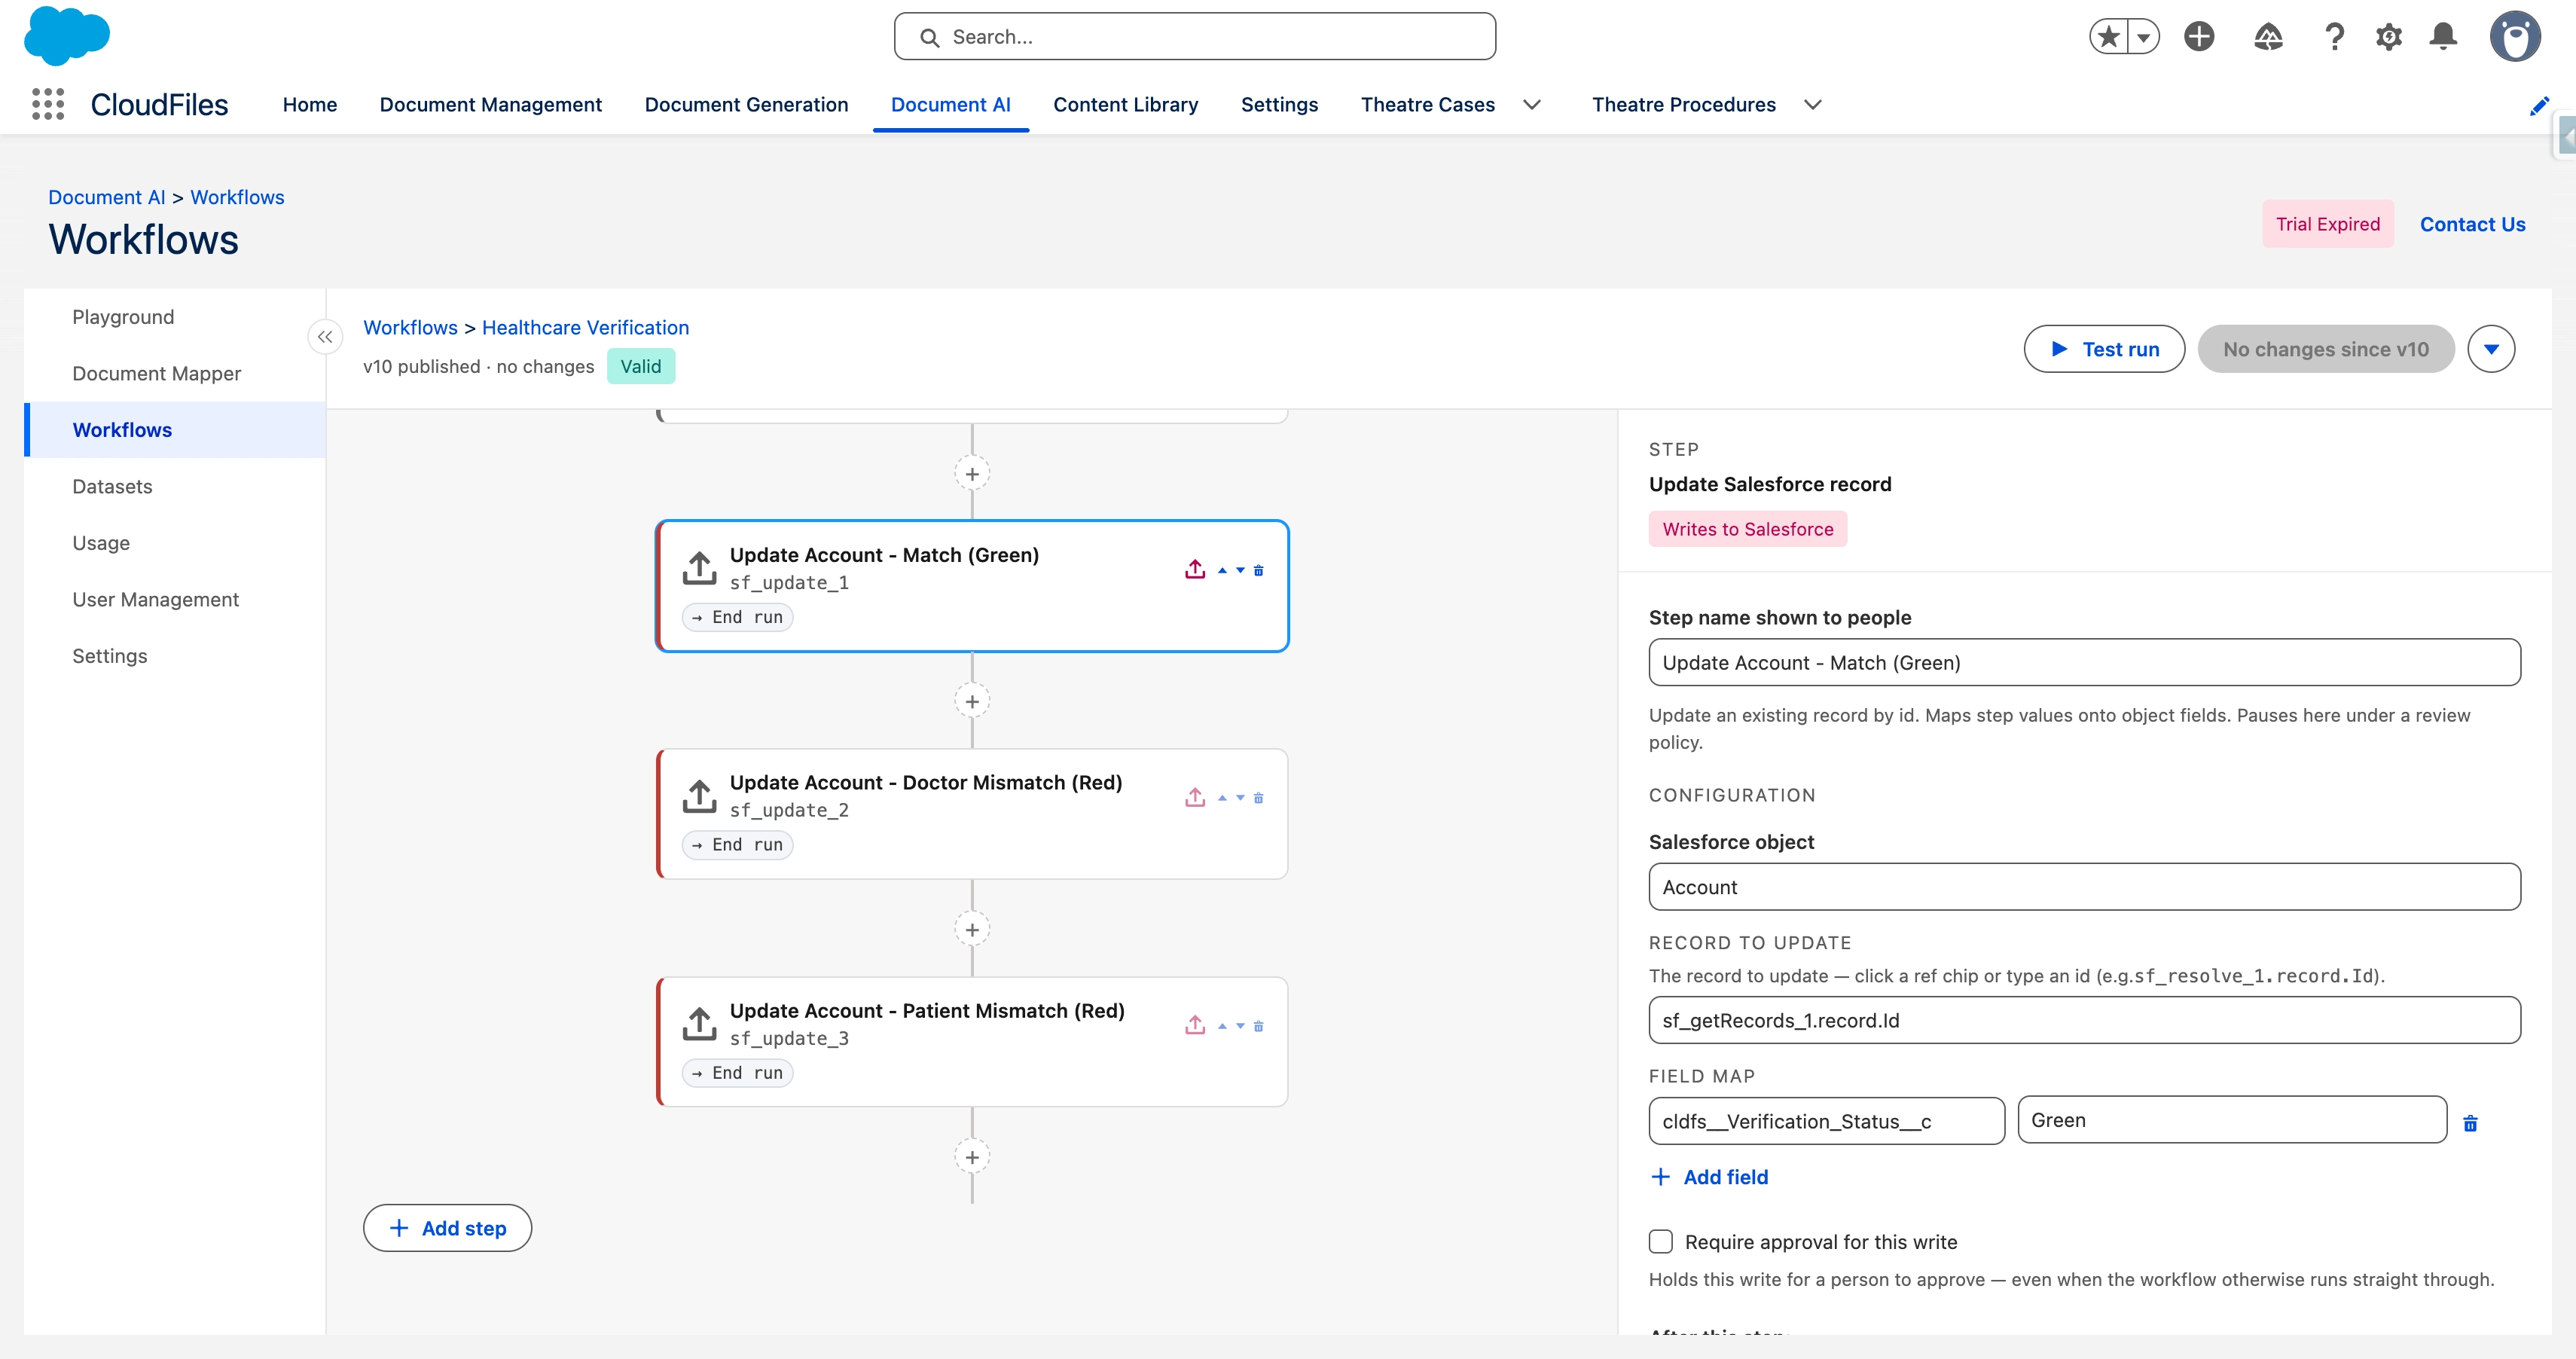Image resolution: width=2576 pixels, height=1359 pixels.
Task: Move sf_update_3 step up
Action: [x=1222, y=1026]
